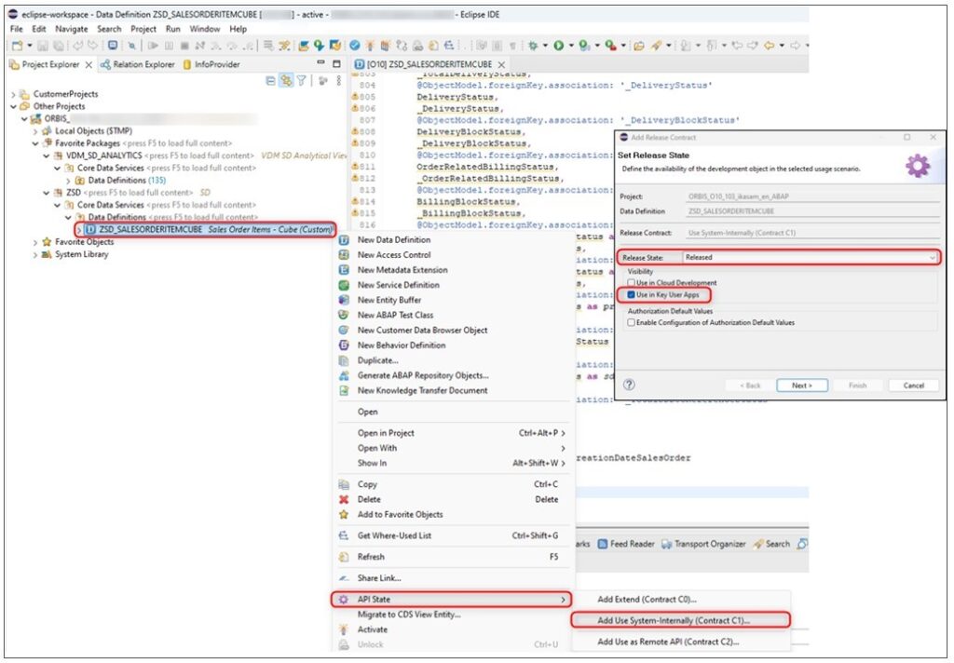The image size is (954, 663).
Task: Maximize the Project Explorer panel
Action: click(x=336, y=63)
